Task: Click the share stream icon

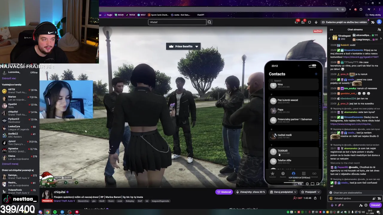Action: 315,198
